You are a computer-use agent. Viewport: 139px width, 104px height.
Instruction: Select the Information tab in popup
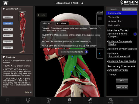[47, 23]
